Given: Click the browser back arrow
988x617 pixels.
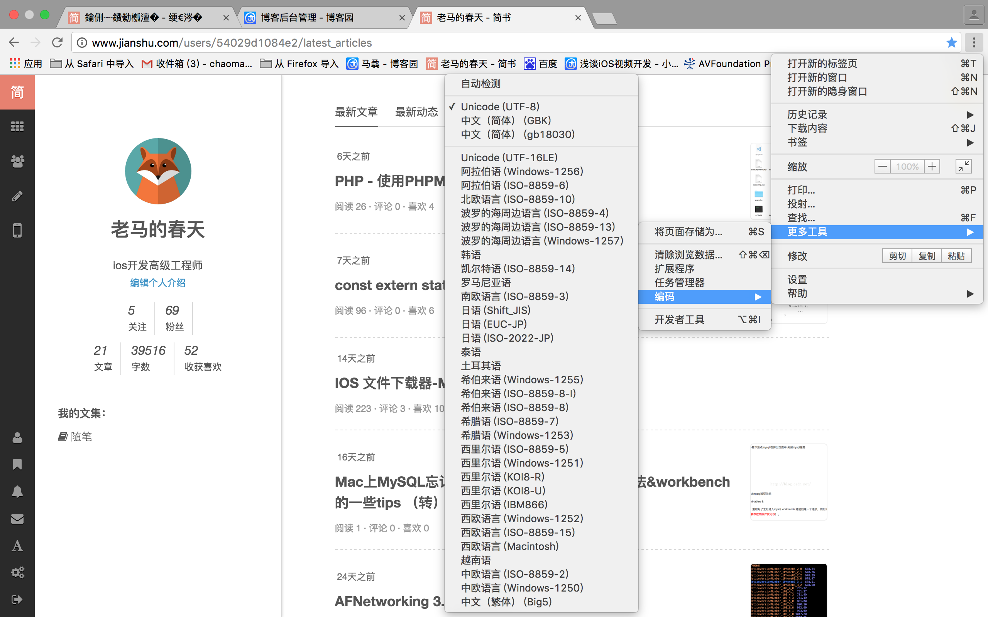Looking at the screenshot, I should point(14,42).
